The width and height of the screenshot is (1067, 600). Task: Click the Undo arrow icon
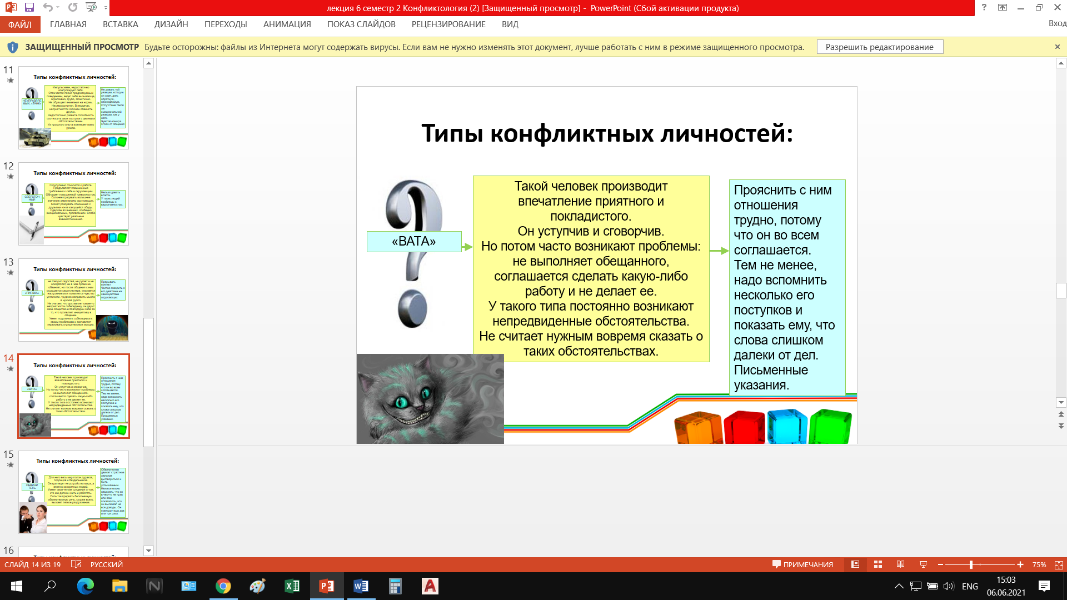[48, 8]
